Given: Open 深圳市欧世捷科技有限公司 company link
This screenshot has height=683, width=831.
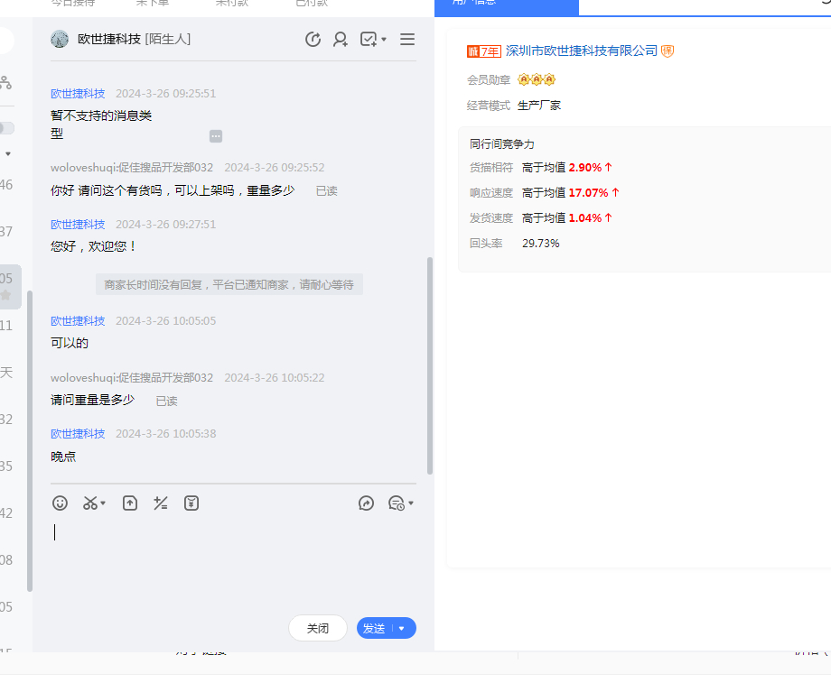Looking at the screenshot, I should point(582,51).
